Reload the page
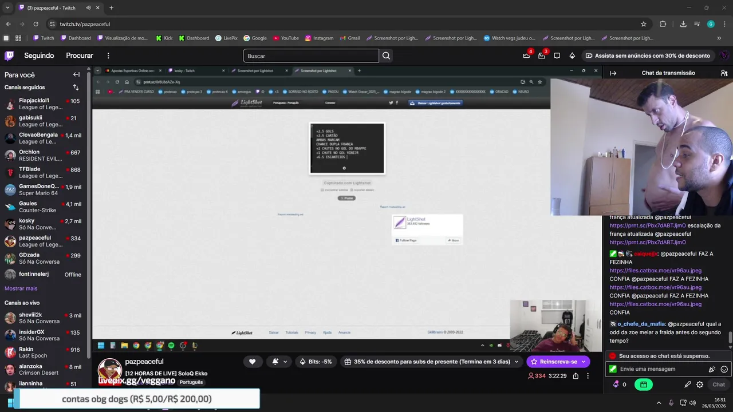Screen dimensions: 733x412 click(x=36, y=24)
